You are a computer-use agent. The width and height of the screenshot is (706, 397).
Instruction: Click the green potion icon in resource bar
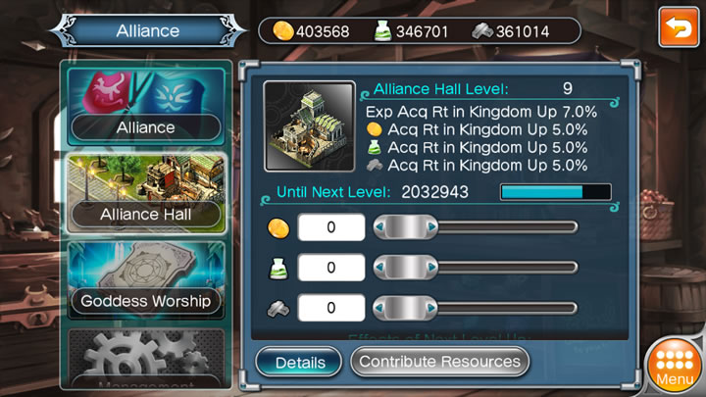(382, 31)
